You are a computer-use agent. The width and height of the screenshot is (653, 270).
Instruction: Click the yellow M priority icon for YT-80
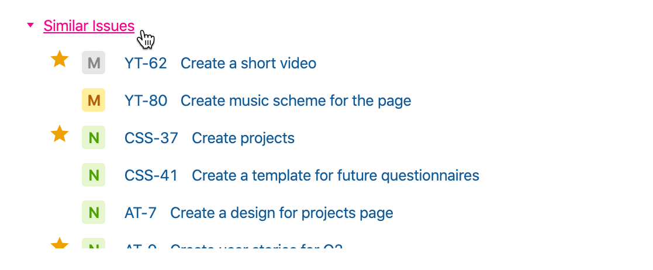(94, 101)
